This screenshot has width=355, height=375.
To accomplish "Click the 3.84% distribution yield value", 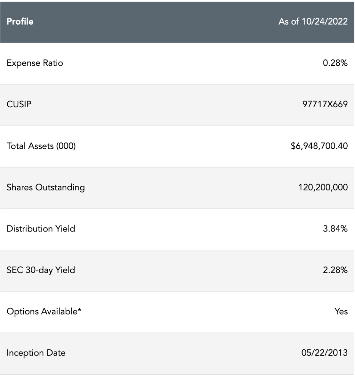I will tap(335, 229).
